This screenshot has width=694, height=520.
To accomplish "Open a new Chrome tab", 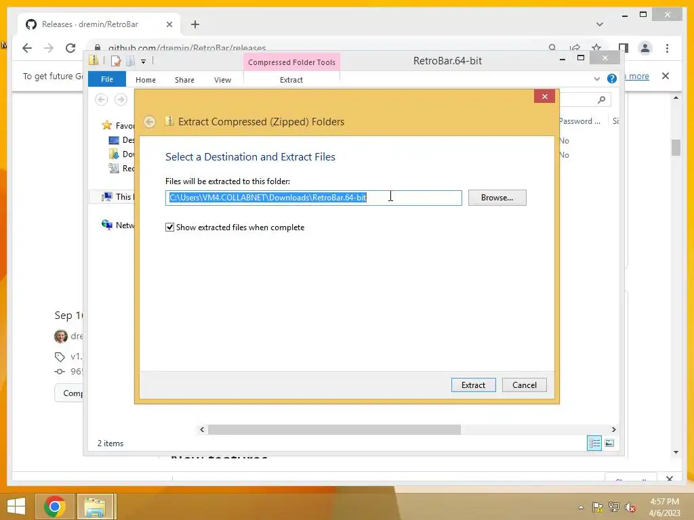I will click(195, 24).
